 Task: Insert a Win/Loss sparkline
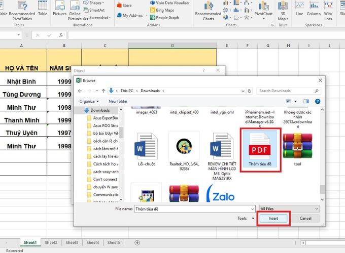[328, 11]
